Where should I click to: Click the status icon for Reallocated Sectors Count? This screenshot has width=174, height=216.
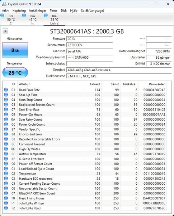6,105
